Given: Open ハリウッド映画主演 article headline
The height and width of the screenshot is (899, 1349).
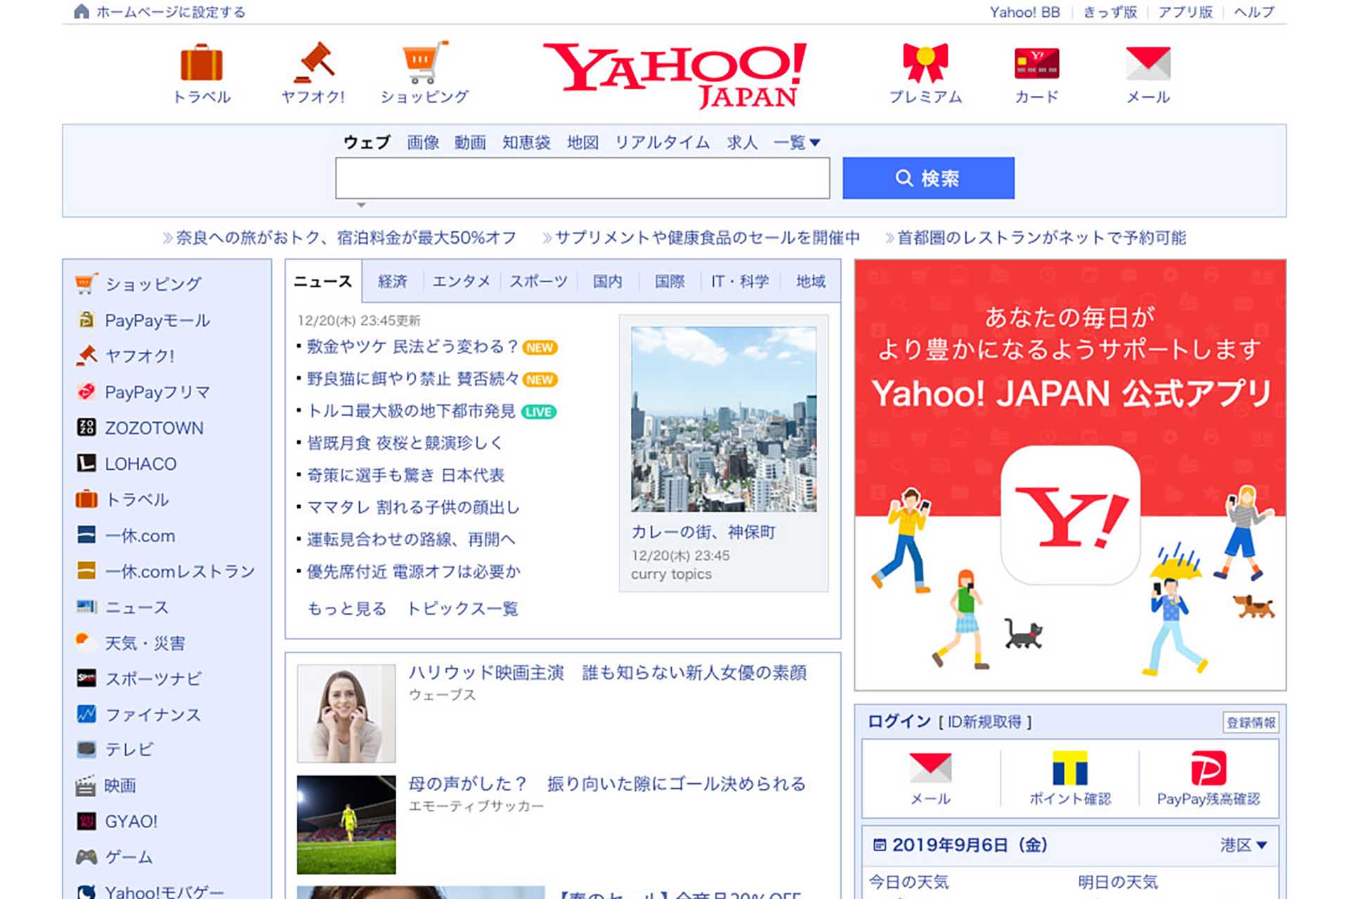Looking at the screenshot, I should [608, 673].
